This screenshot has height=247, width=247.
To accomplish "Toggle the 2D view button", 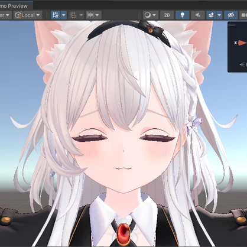I will [167, 15].
